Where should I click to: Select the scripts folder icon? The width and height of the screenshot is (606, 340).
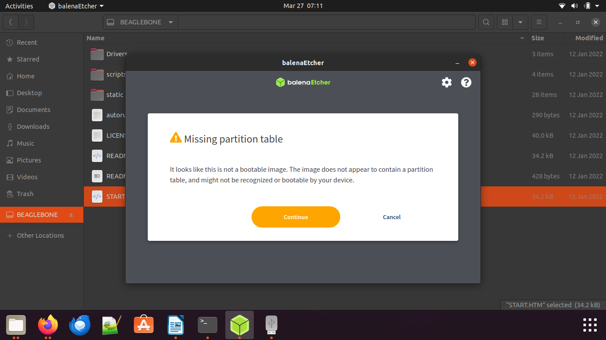(x=97, y=74)
